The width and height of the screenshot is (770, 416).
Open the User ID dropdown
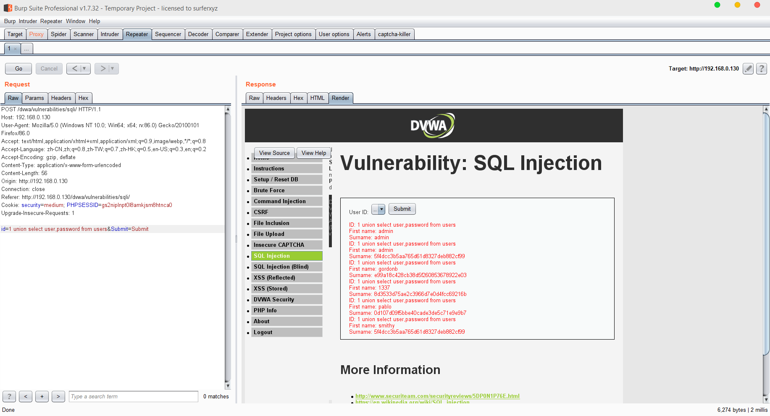coord(378,209)
